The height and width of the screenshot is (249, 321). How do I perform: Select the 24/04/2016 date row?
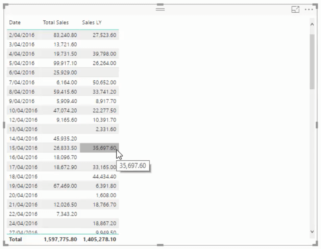(63, 223)
